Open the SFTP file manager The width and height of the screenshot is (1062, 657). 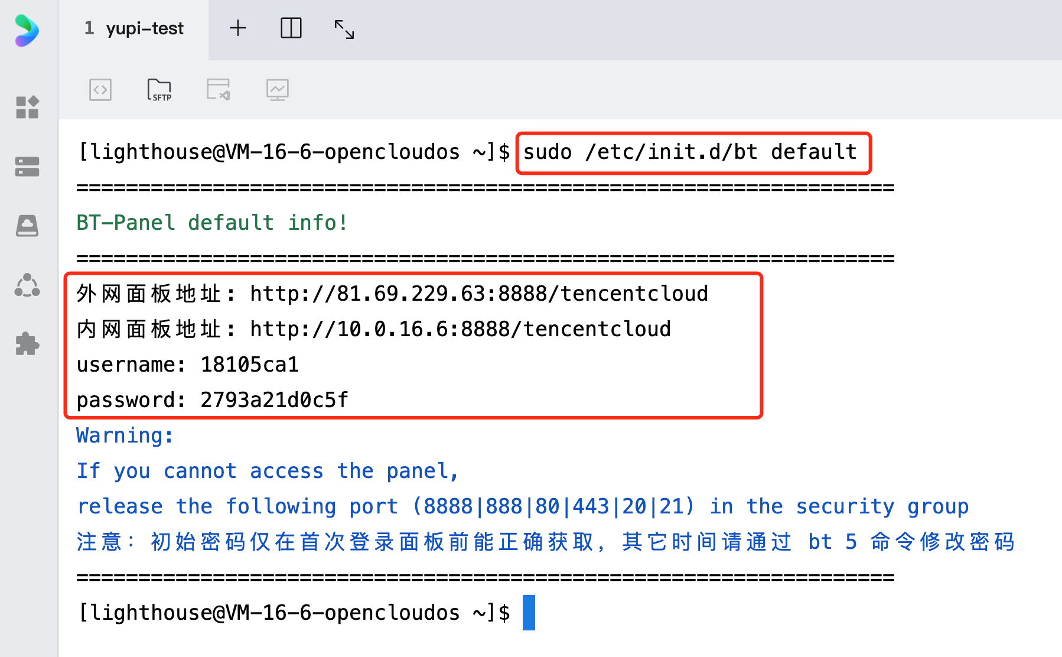[x=159, y=90]
